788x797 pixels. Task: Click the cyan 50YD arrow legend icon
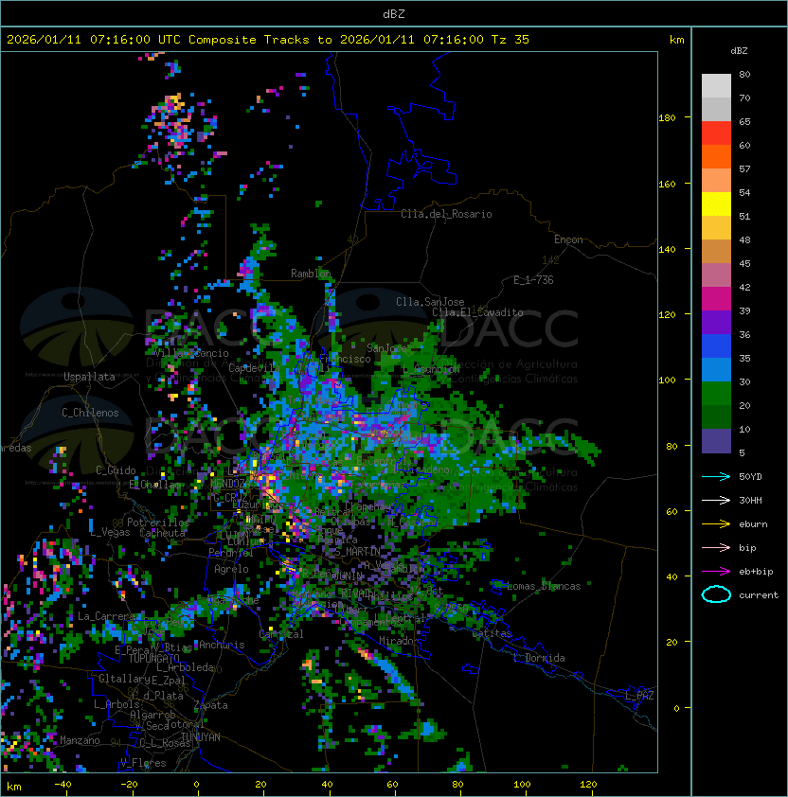coord(716,476)
